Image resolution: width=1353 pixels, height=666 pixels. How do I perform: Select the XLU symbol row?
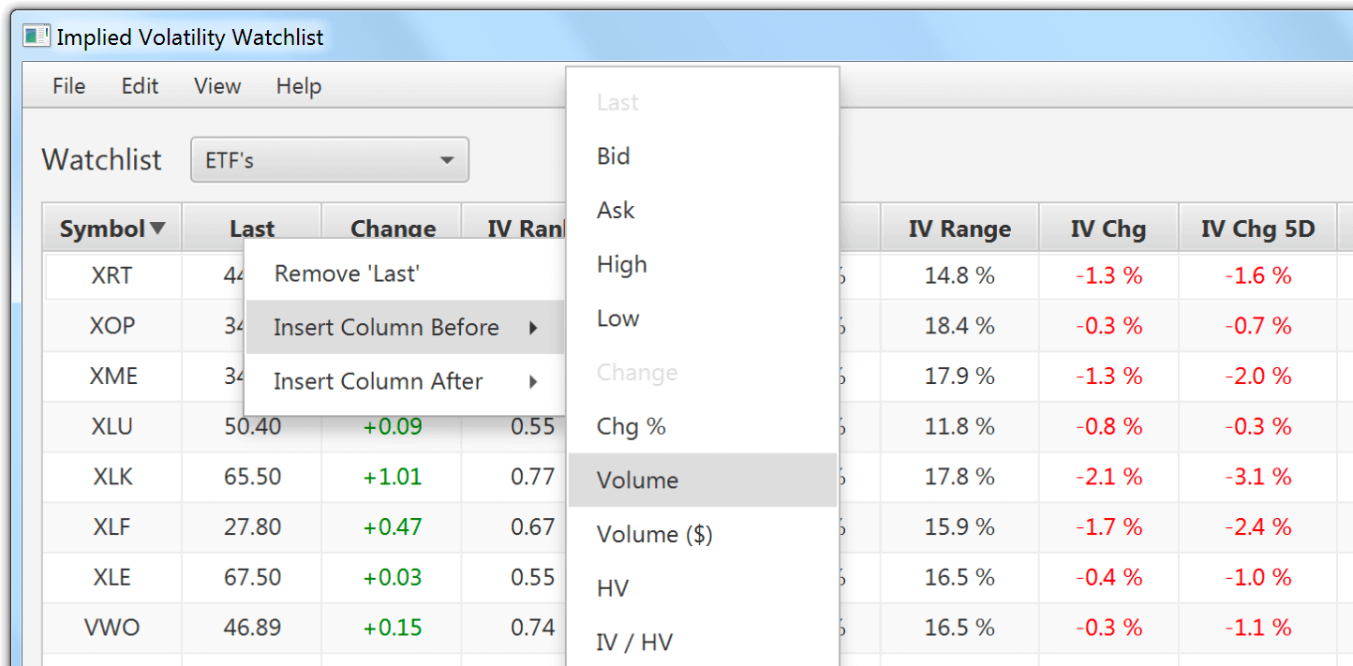click(x=111, y=426)
